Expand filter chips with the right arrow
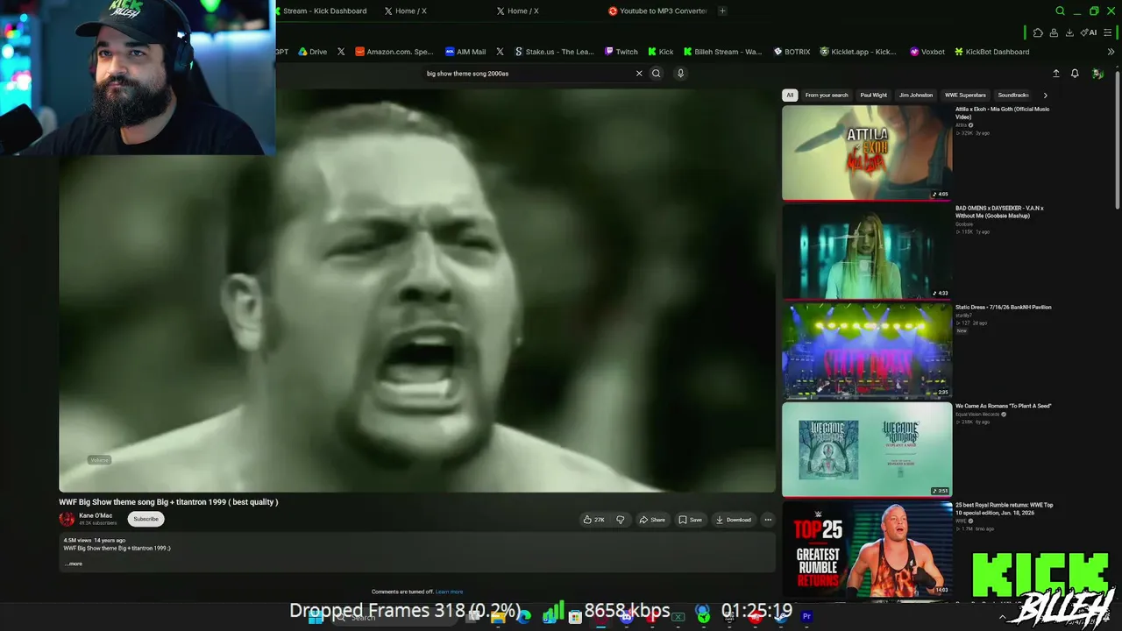 pyautogui.click(x=1045, y=95)
